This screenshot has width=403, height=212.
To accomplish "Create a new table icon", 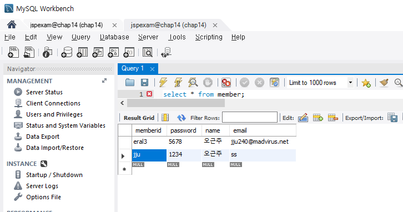I will (x=82, y=52).
